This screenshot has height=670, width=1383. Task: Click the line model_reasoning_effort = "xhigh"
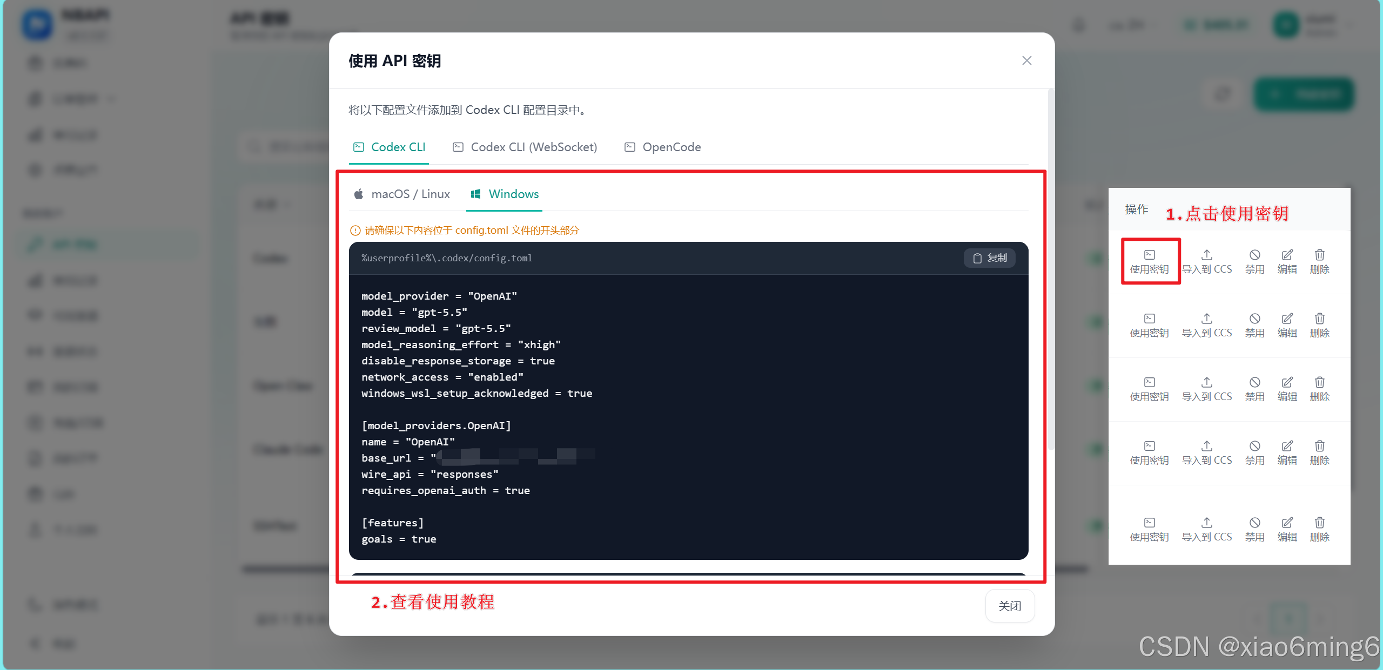tap(461, 345)
